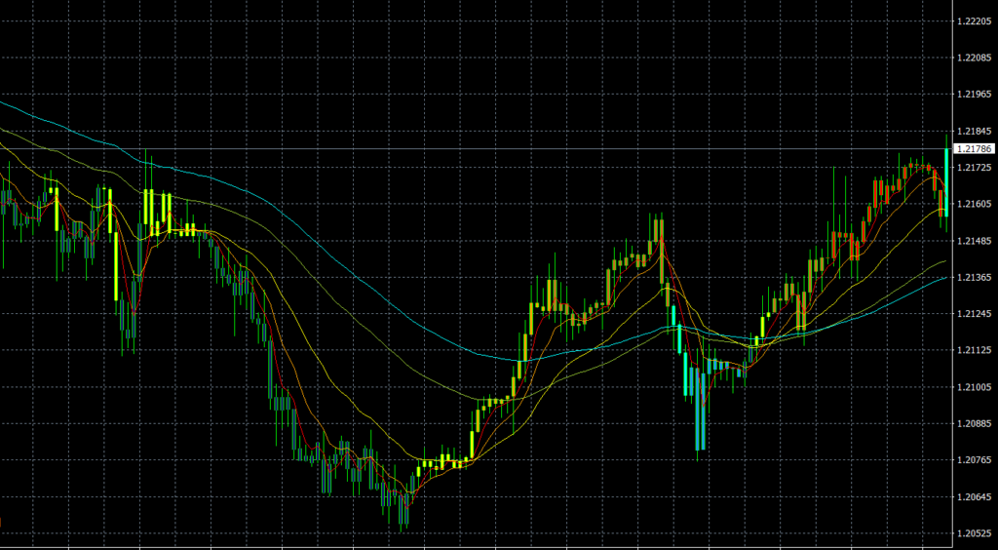Click the 1.21725 price scale label
The image size is (998, 550).
[x=974, y=168]
